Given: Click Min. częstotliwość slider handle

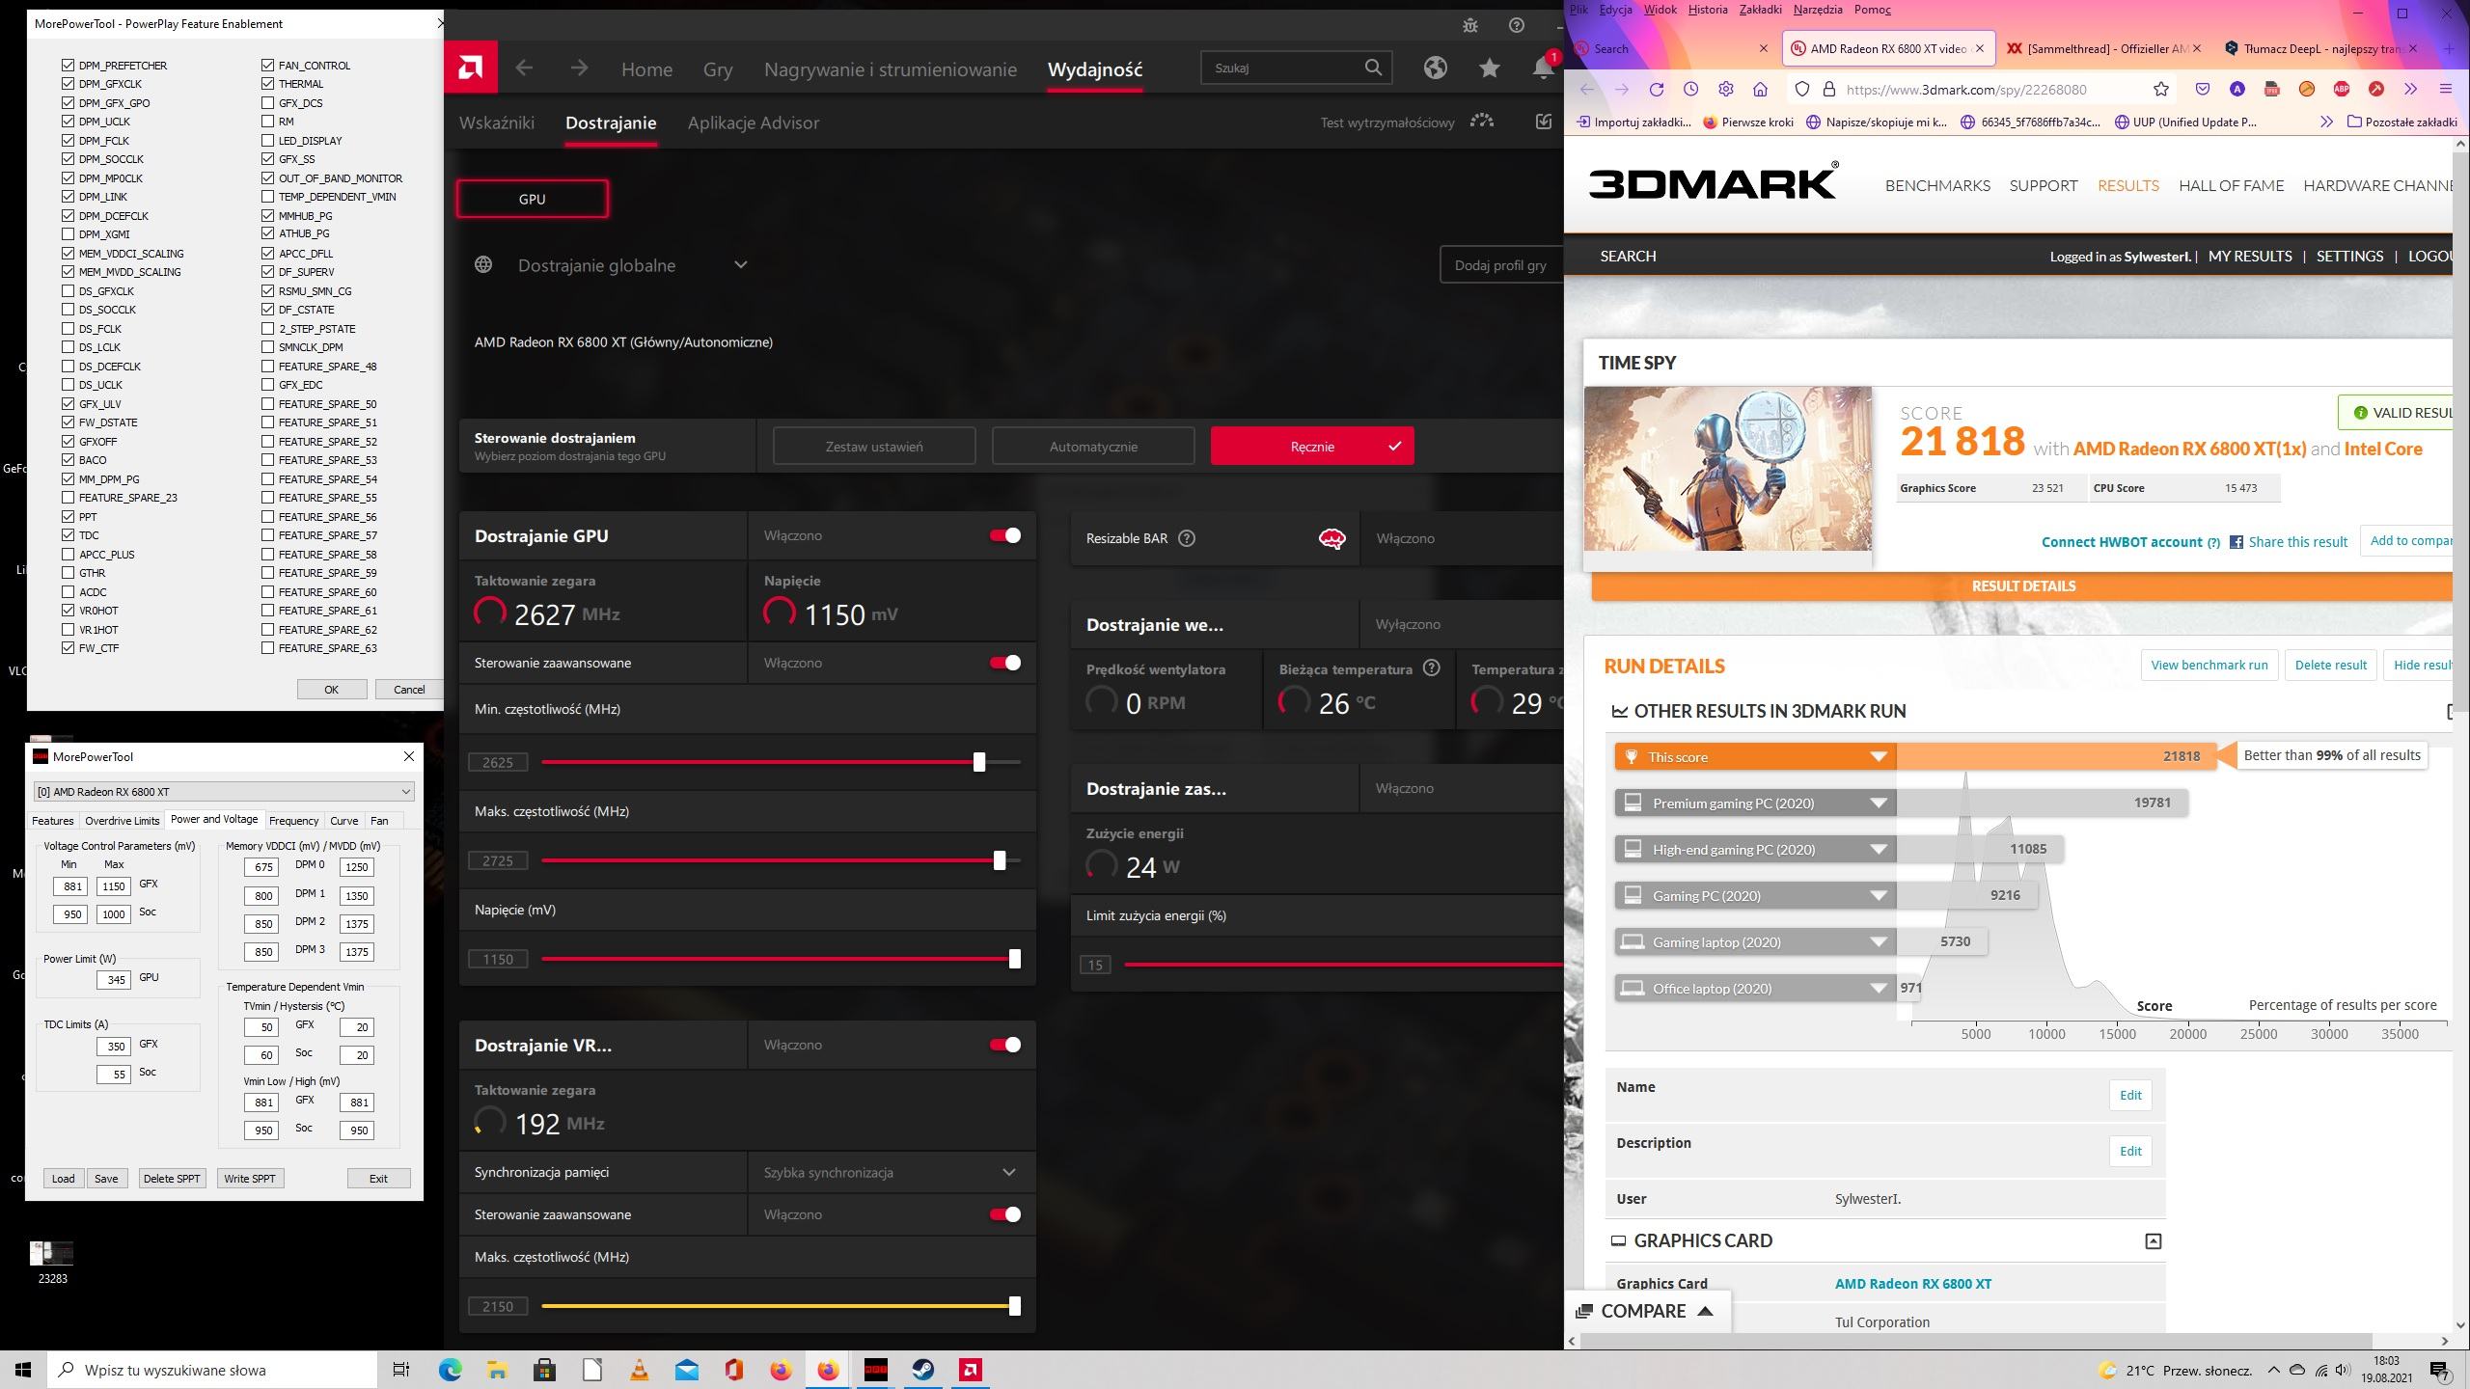Looking at the screenshot, I should coord(979,762).
